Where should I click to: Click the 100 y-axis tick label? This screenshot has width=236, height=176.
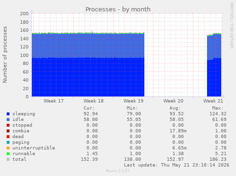coord(24,55)
